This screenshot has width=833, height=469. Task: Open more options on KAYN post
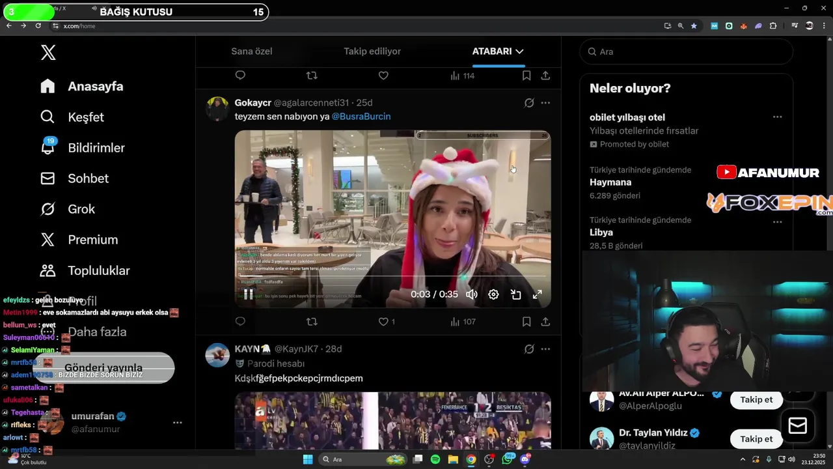point(545,349)
